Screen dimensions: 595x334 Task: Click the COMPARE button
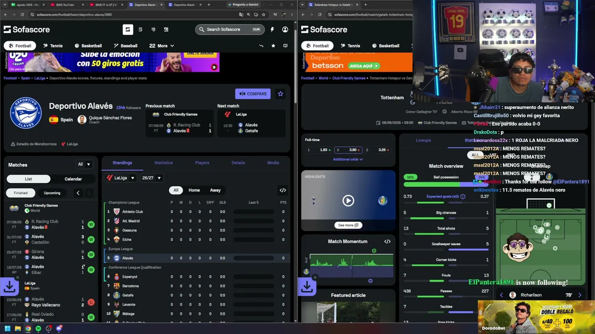click(x=253, y=94)
